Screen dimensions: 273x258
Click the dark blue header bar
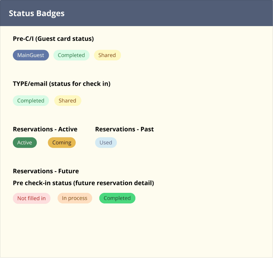pyautogui.click(x=136, y=13)
